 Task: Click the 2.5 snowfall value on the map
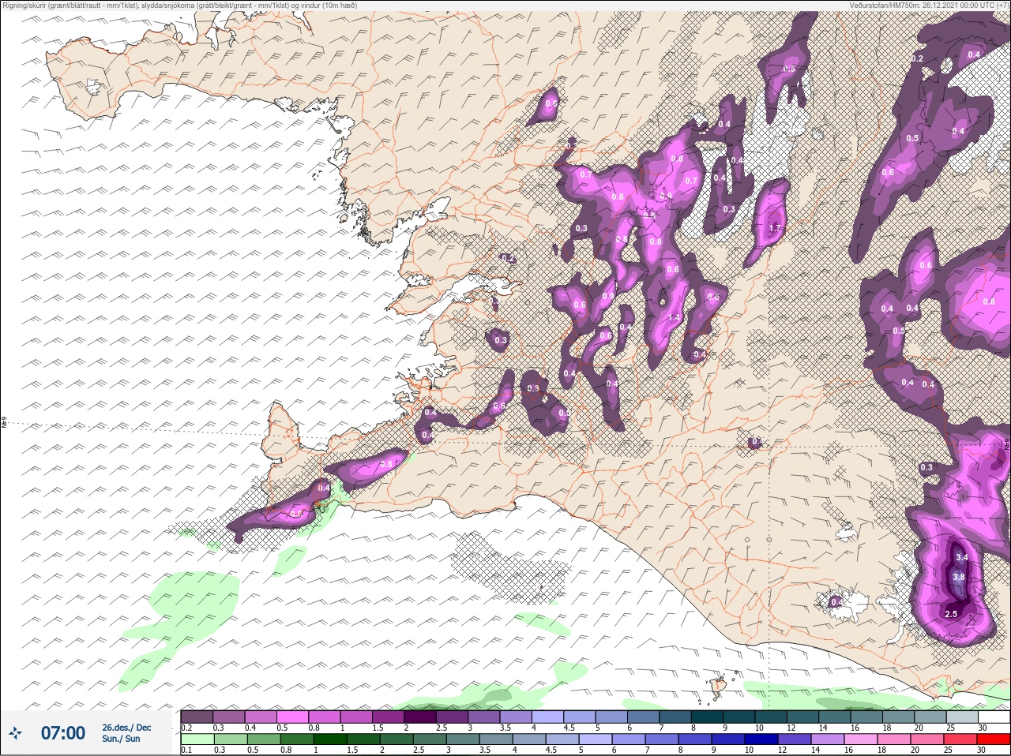click(x=951, y=614)
